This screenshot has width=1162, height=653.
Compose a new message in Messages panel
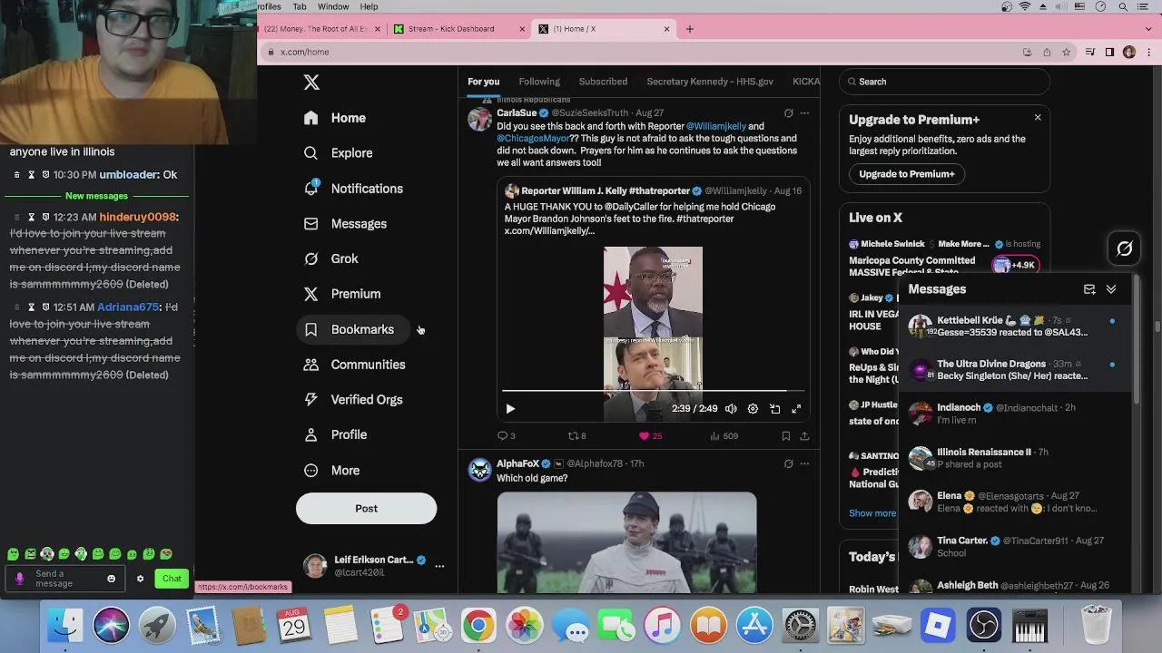point(1089,289)
